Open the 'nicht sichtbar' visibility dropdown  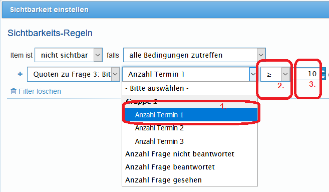pos(69,55)
